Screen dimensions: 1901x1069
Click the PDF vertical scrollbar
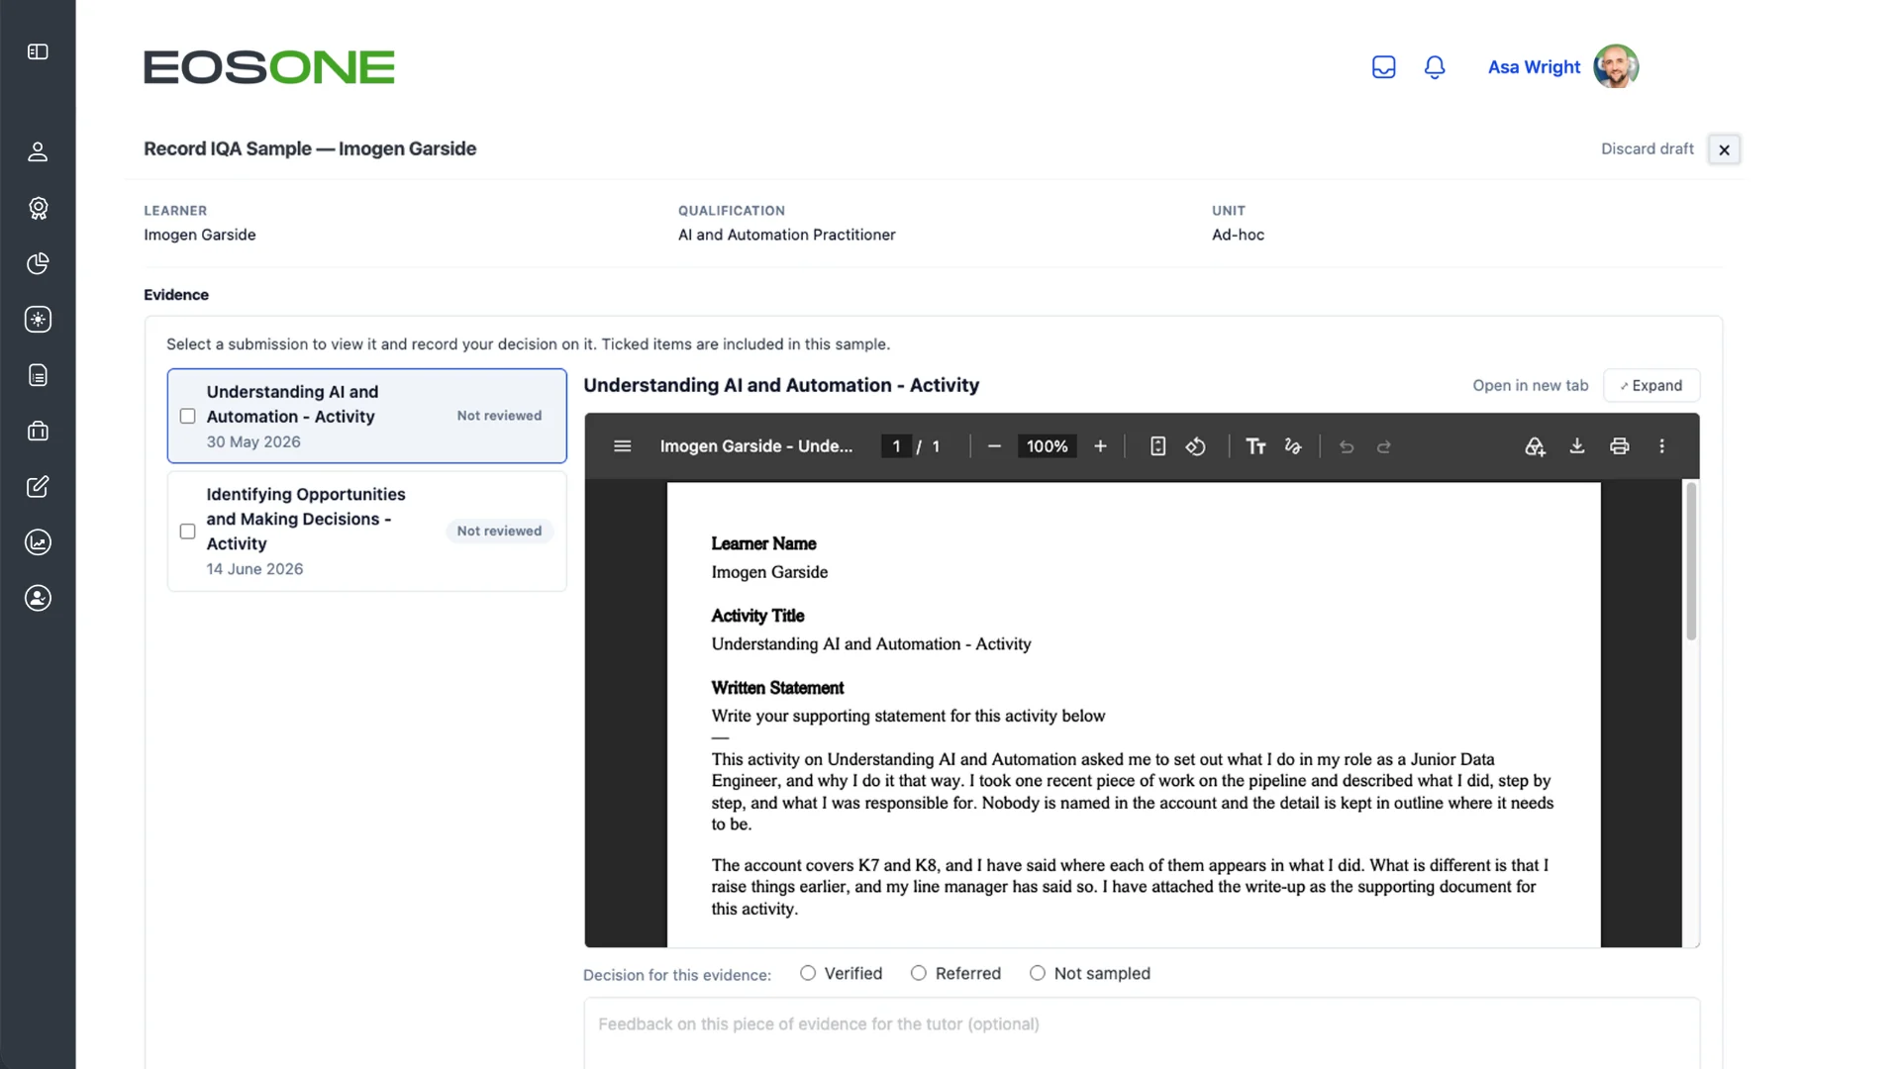click(x=1691, y=561)
